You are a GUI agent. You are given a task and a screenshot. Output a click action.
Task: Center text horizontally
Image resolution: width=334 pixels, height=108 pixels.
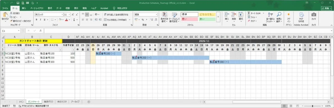coord(87,19)
